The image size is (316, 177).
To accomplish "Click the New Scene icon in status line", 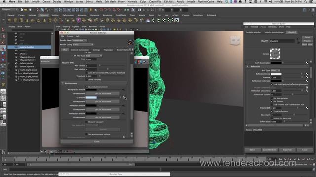I will click(x=22, y=10).
